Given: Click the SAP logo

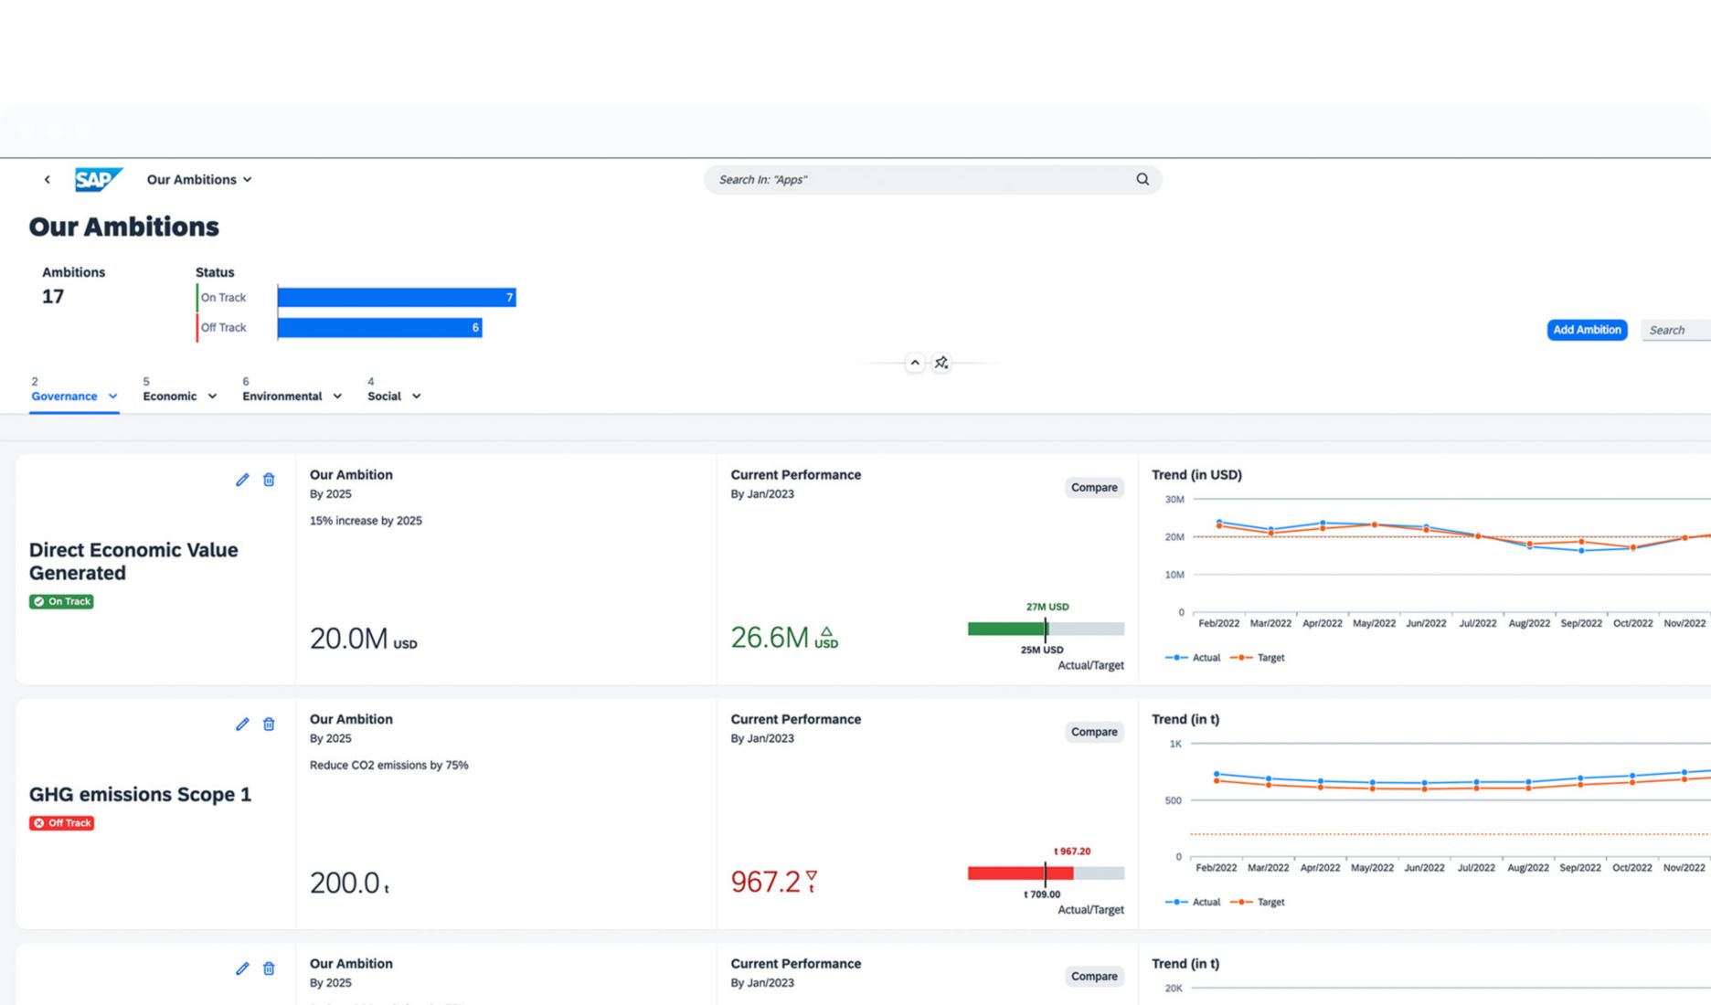Looking at the screenshot, I should point(98,180).
